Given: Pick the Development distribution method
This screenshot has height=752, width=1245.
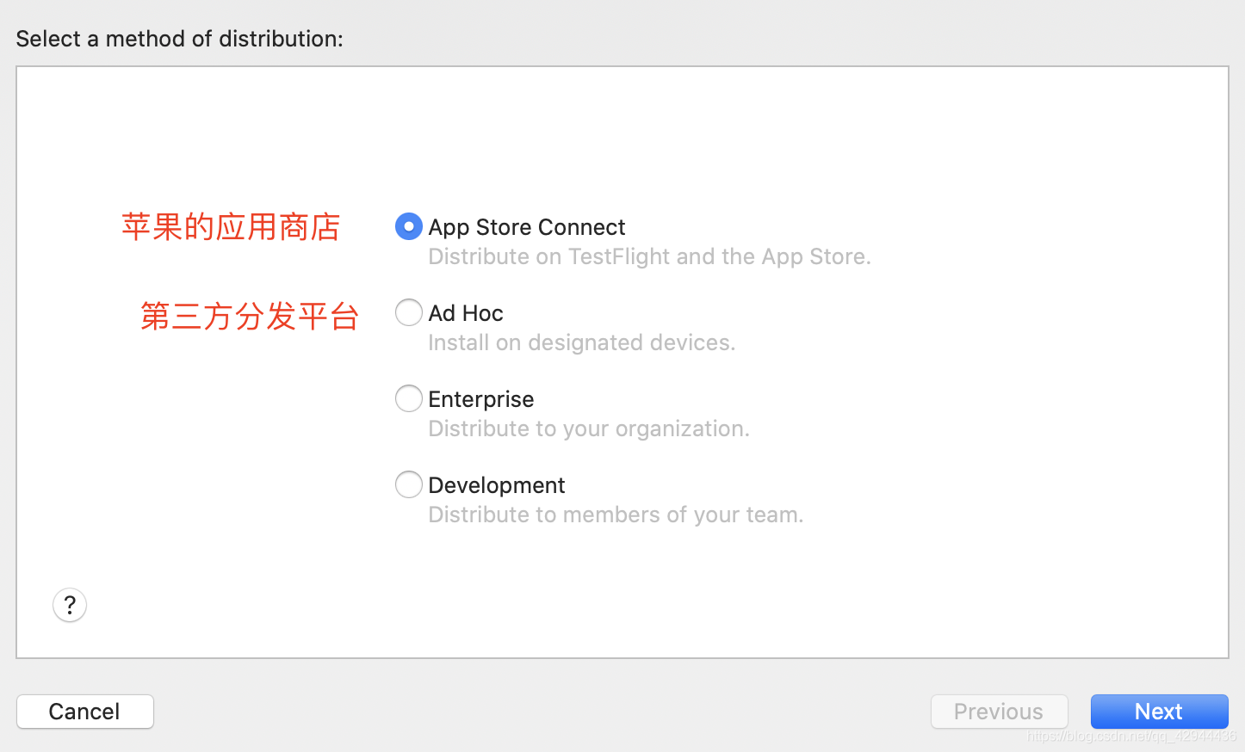Looking at the screenshot, I should click(409, 484).
